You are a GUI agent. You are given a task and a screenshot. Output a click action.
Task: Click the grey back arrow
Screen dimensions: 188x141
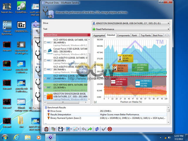coord(84,129)
